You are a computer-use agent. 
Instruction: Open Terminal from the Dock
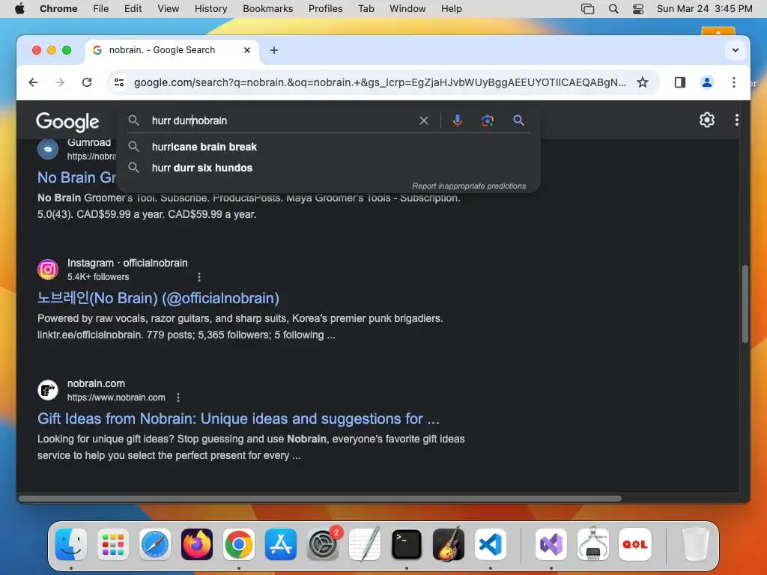(407, 544)
